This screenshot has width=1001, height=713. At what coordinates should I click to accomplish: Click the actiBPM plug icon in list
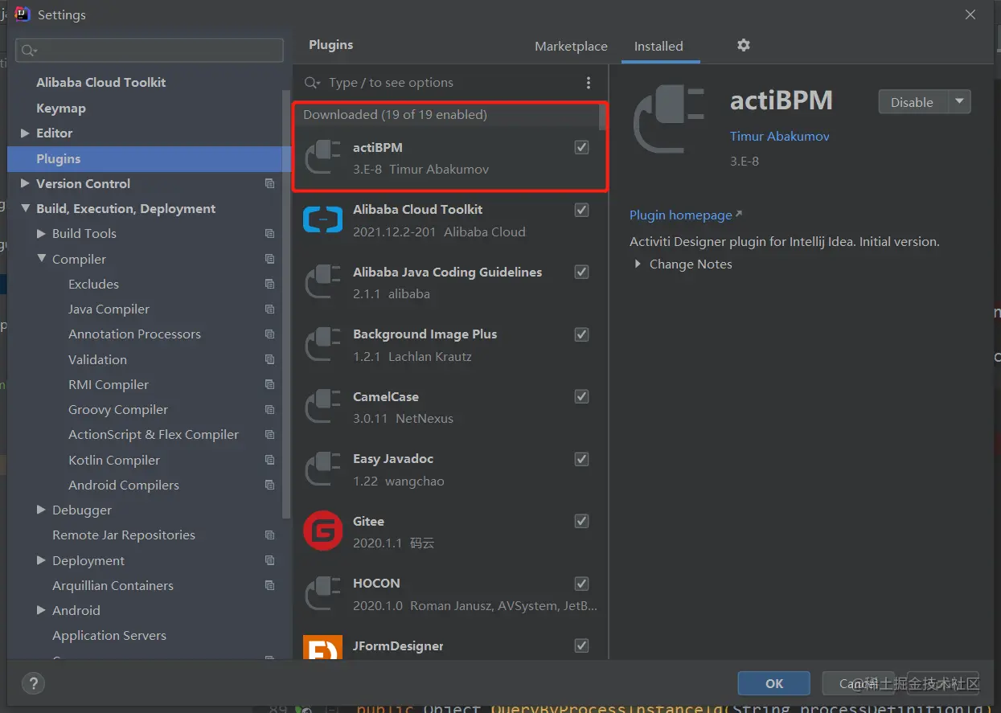323,158
